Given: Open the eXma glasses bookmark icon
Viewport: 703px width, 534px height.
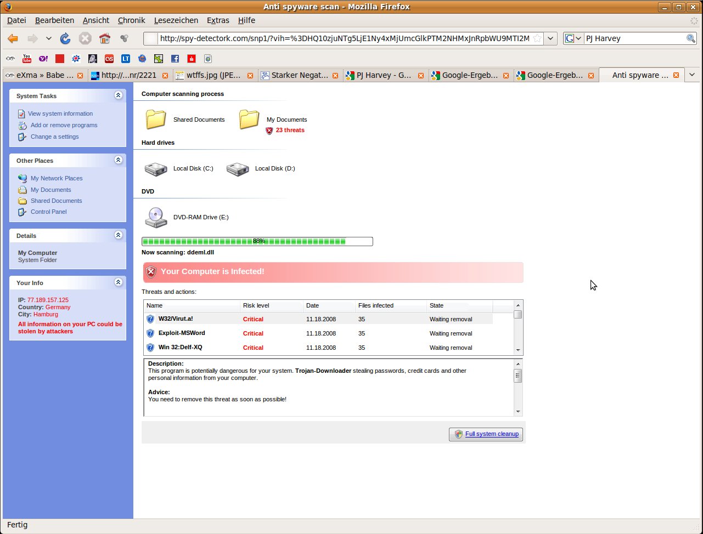Looking at the screenshot, I should coord(10,58).
